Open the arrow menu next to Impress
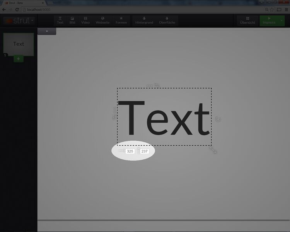The width and height of the screenshot is (290, 232). point(281,20)
